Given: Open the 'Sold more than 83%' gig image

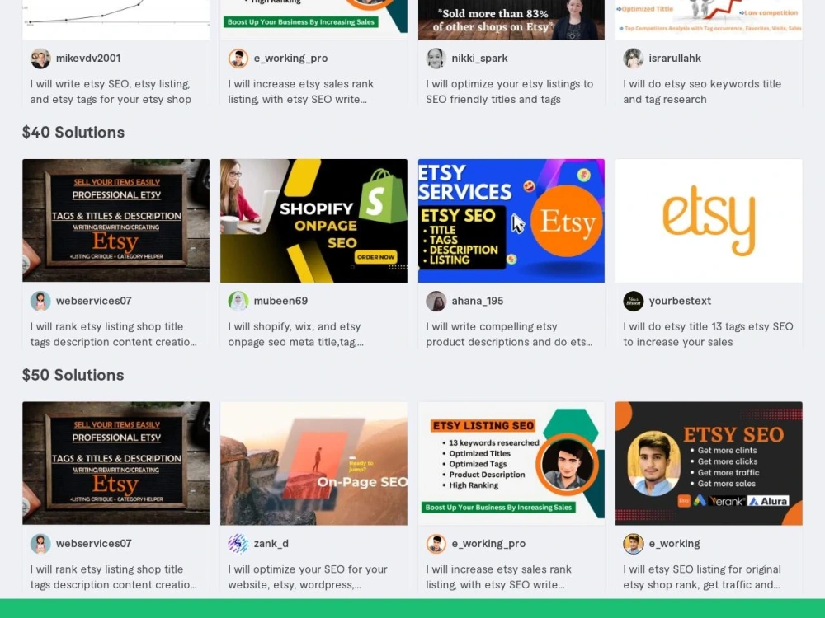Looking at the screenshot, I should coord(511,20).
